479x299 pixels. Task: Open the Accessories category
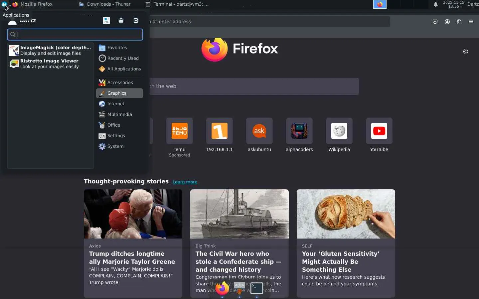click(x=119, y=83)
